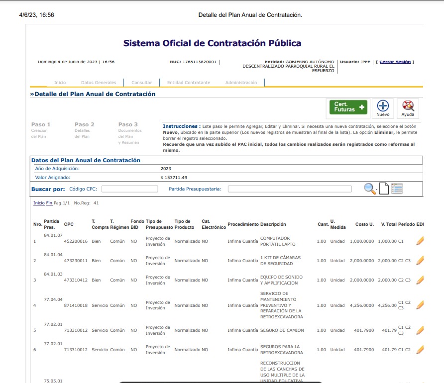444x383 pixels.
Task: Edit row 1 Computador Portátil pencil icon
Action: (420, 241)
